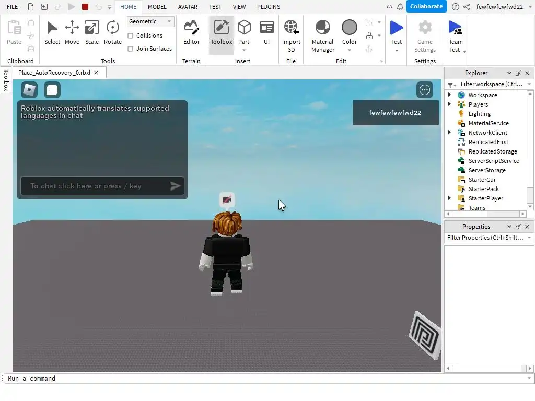535x401 pixels.
Task: Focus the Filter workspace field
Action: click(x=491, y=84)
